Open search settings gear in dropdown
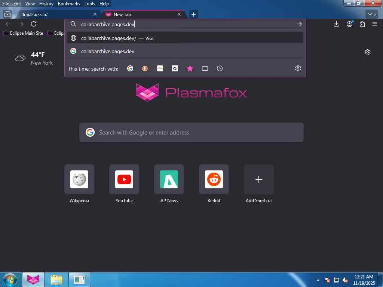Image resolution: width=383 pixels, height=287 pixels. 298,69
